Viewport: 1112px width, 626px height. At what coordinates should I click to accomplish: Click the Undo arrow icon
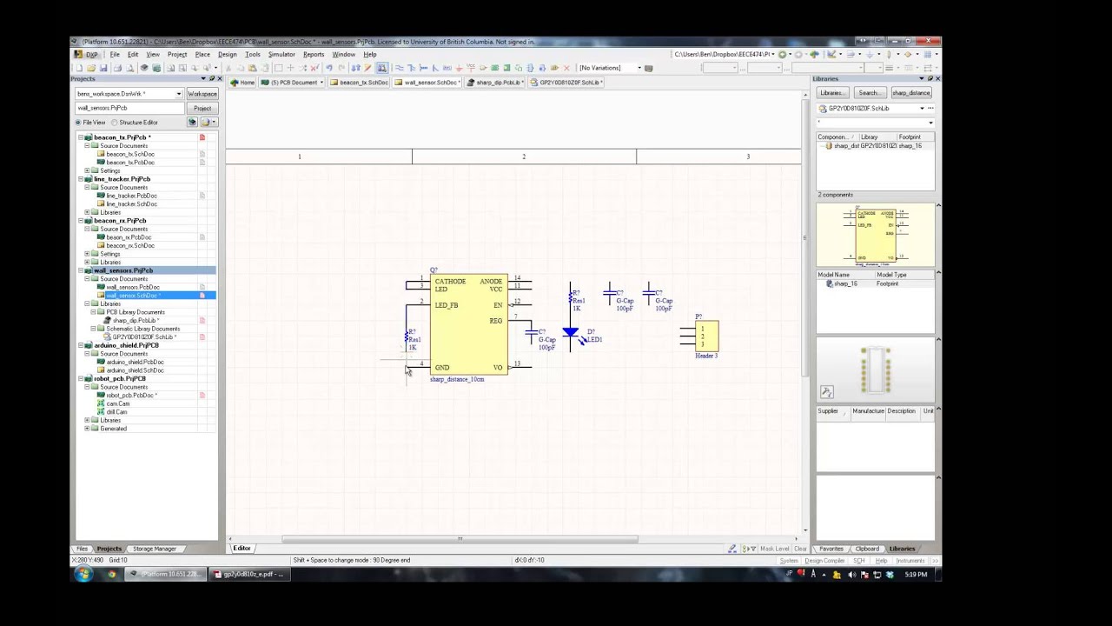coord(329,68)
